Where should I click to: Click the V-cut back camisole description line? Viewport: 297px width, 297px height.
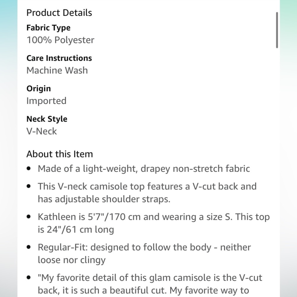click(x=147, y=187)
